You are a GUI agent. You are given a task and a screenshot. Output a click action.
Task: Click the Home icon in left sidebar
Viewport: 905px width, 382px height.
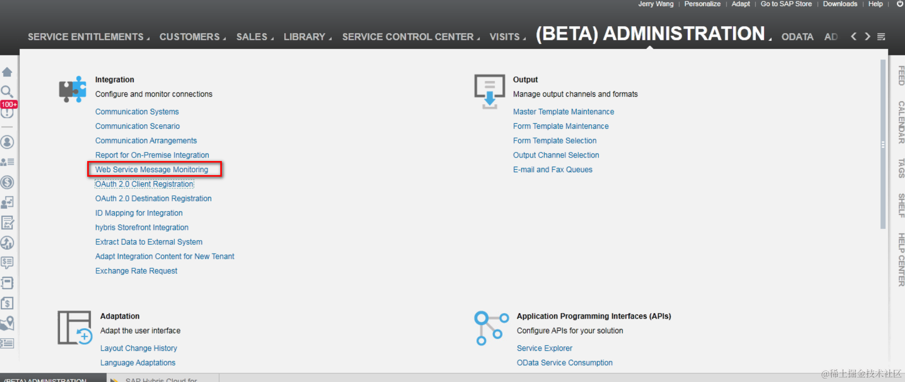pos(7,72)
